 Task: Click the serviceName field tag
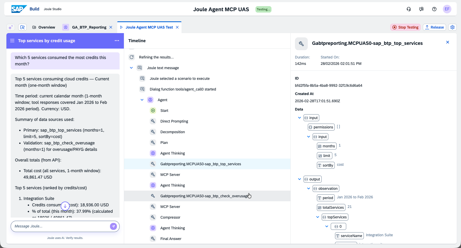point(349,236)
